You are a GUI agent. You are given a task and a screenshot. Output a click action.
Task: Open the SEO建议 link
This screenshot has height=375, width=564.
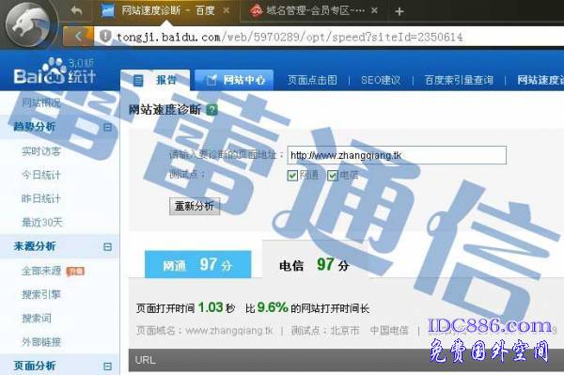tap(381, 80)
